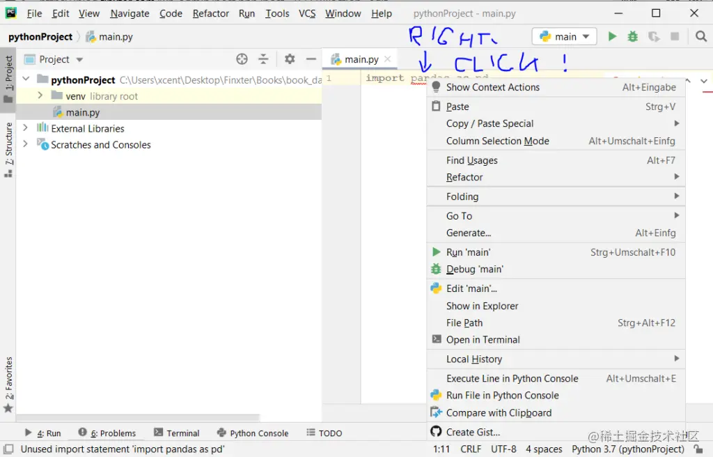Image resolution: width=713 pixels, height=457 pixels.
Task: Click the 1:11 caret position indicator
Action: click(441, 449)
